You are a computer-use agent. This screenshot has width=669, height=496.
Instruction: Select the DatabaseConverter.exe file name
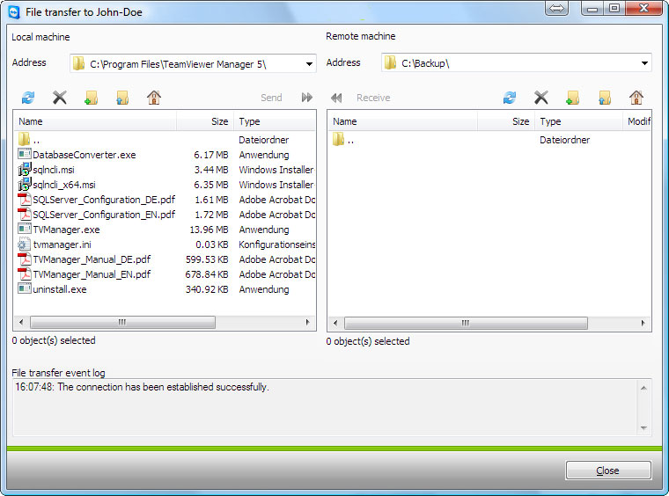click(x=85, y=155)
